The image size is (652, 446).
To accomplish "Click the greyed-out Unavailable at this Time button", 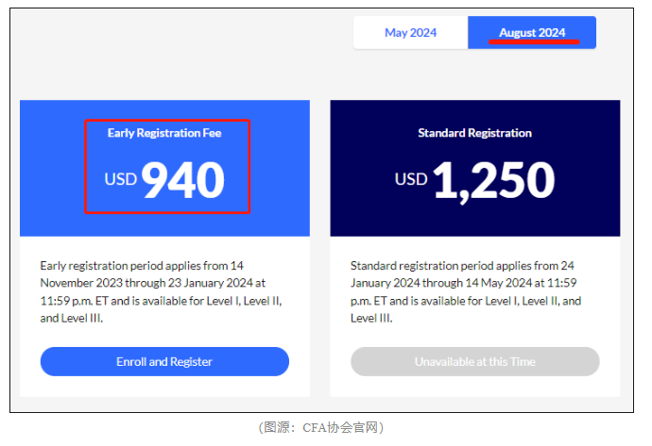I will tap(474, 361).
